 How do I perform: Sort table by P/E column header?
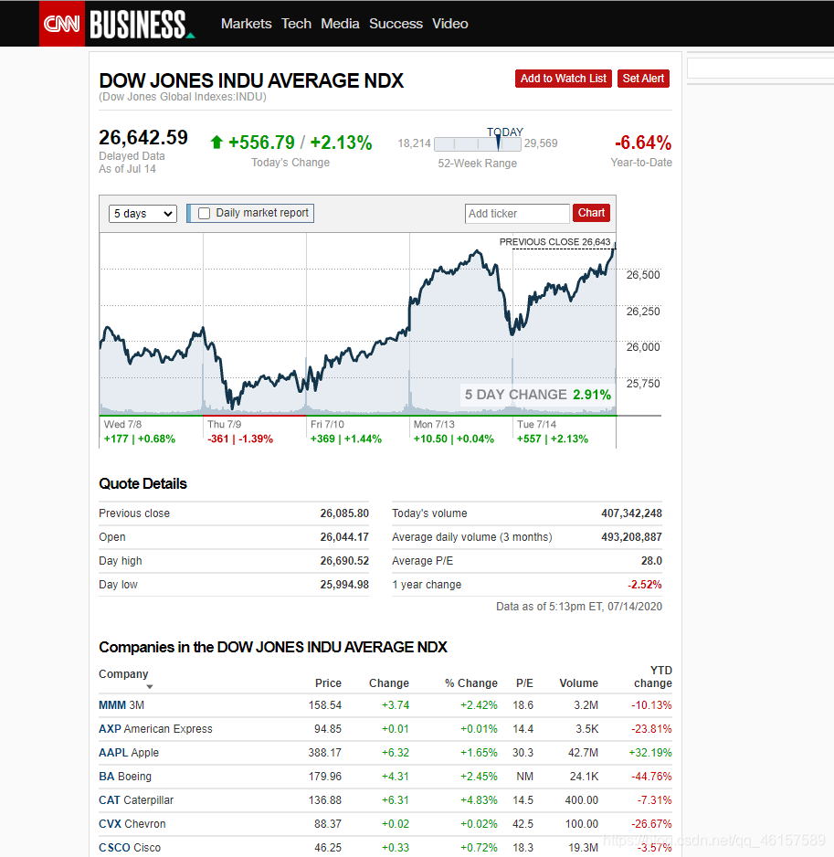coord(524,683)
